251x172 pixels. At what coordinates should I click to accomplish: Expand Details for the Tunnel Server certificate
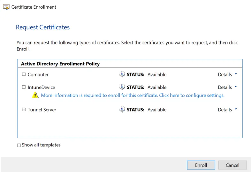coord(227,110)
